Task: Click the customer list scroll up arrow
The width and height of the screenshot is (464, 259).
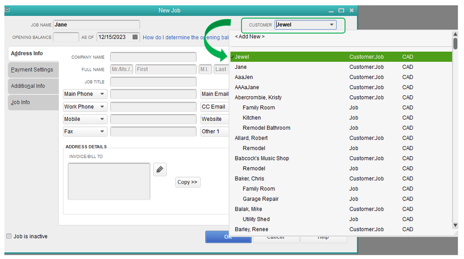Action: click(456, 34)
